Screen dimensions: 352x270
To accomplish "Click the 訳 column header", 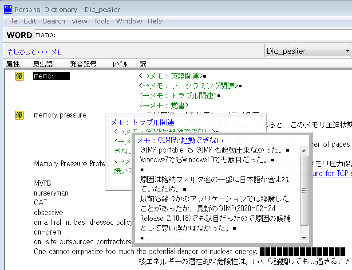I will point(143,64).
